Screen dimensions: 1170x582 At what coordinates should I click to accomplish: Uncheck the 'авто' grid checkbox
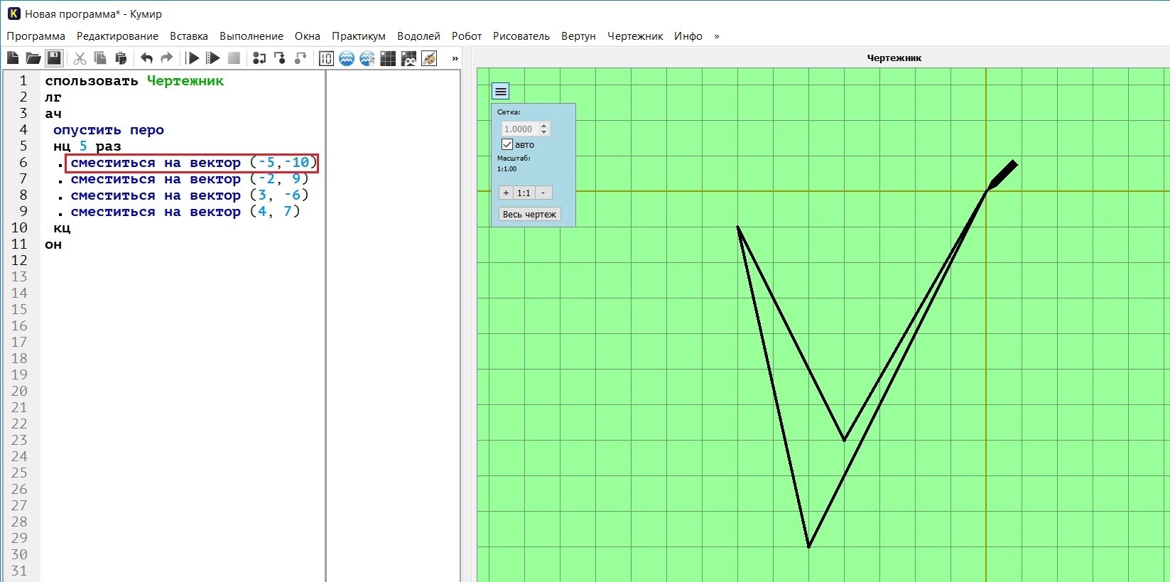[x=507, y=144]
